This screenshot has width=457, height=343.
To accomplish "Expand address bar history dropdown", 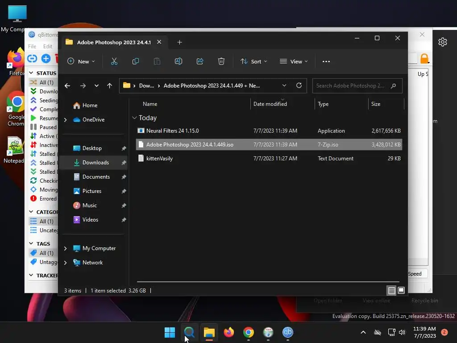I will [284, 85].
